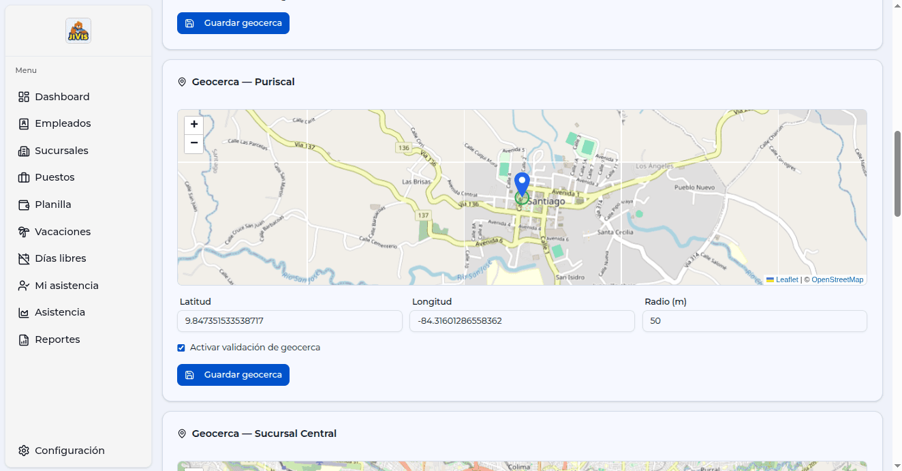Click the Días libres calendar icon
The width and height of the screenshot is (902, 471).
[x=24, y=258]
